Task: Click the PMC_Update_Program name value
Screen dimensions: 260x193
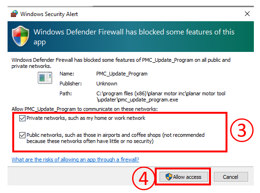Action: [122, 74]
